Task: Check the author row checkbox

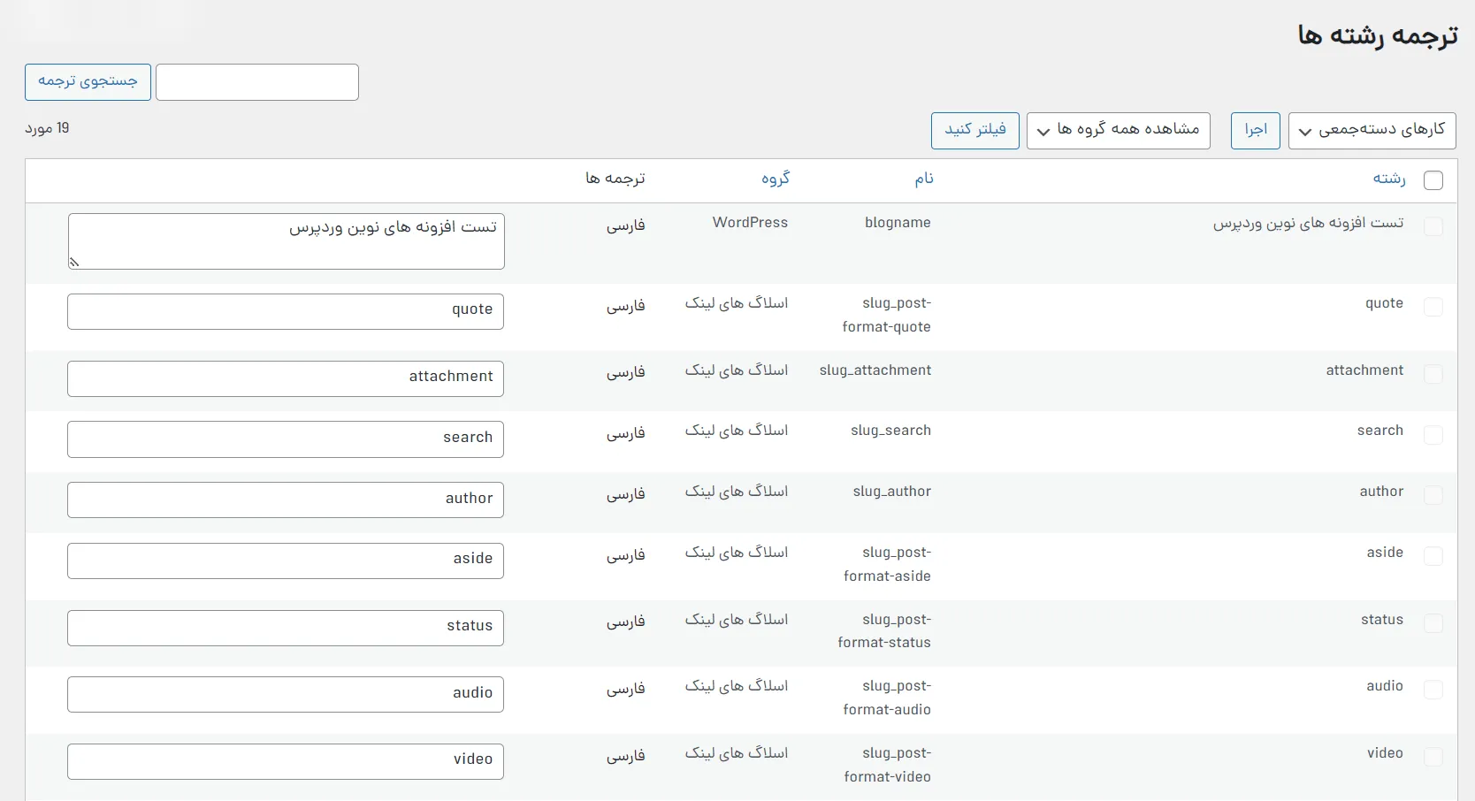Action: [x=1433, y=495]
